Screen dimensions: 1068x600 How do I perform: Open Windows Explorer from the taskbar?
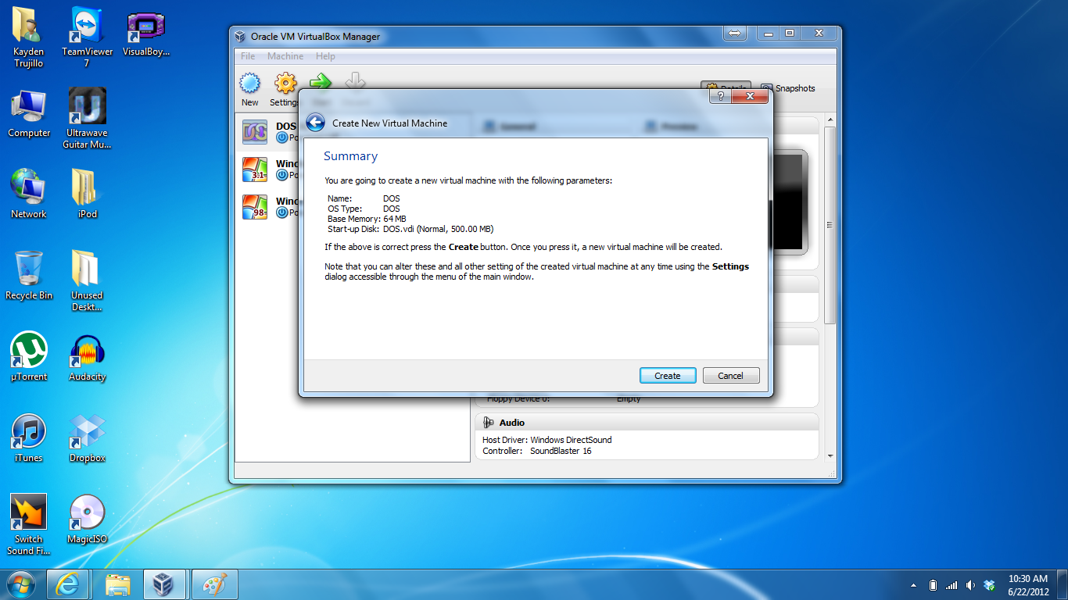(x=117, y=584)
